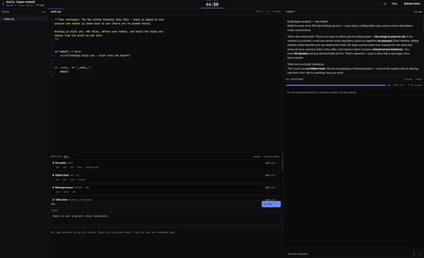Click the PROMPT panel header
The height and width of the screenshot is (258, 424).
290,12
